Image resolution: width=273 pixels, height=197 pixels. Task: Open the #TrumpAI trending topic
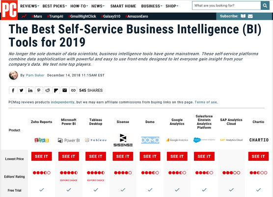pos(55,16)
